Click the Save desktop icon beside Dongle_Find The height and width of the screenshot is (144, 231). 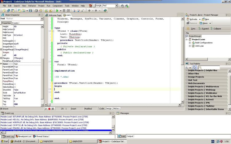(x=122, y=6)
